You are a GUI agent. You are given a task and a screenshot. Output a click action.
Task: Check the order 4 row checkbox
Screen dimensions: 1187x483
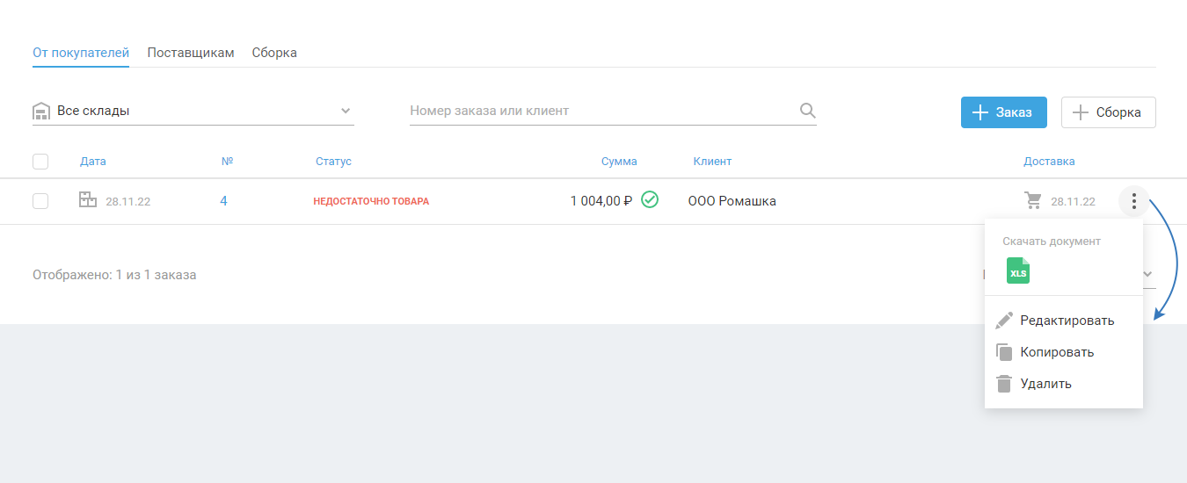(40, 201)
